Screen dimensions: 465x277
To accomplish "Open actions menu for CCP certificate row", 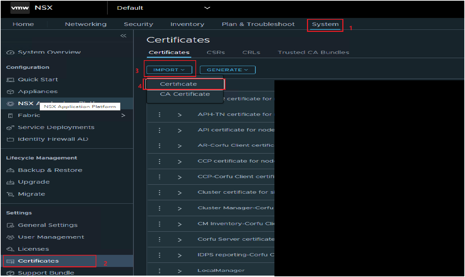I will point(159,161).
